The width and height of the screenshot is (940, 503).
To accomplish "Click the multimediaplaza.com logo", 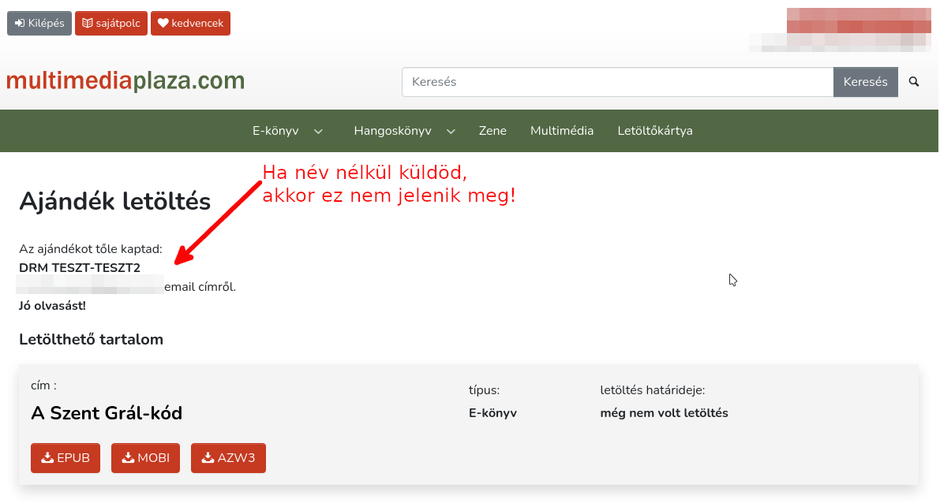I will [125, 81].
